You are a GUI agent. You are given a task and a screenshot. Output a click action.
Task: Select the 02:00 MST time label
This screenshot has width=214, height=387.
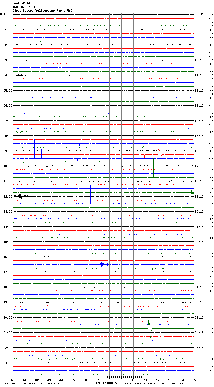coord(8,45)
